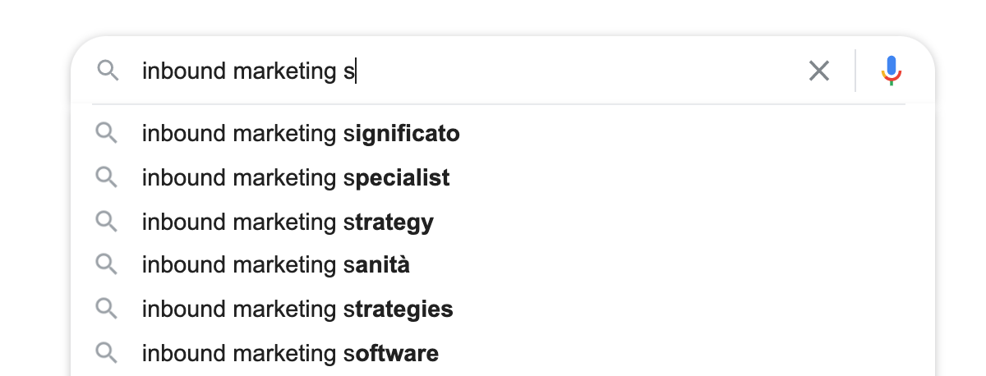
Task: Click the empty area of the search field before the X
Action: 575,71
